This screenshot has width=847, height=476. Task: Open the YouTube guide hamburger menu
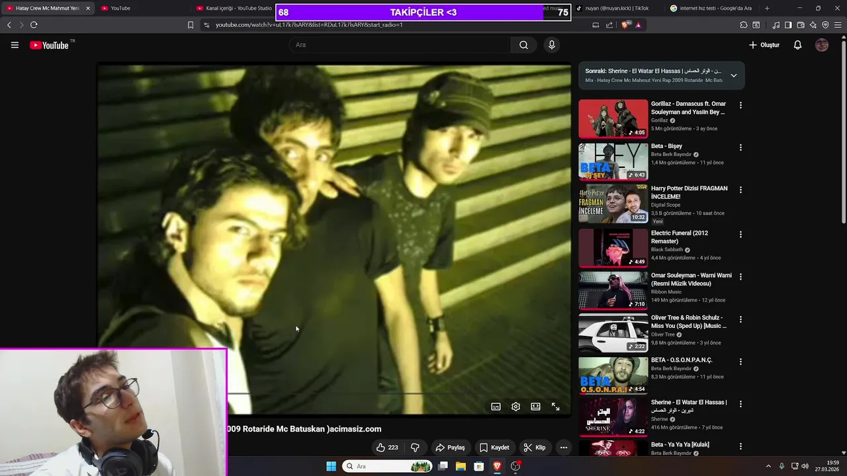(x=15, y=45)
